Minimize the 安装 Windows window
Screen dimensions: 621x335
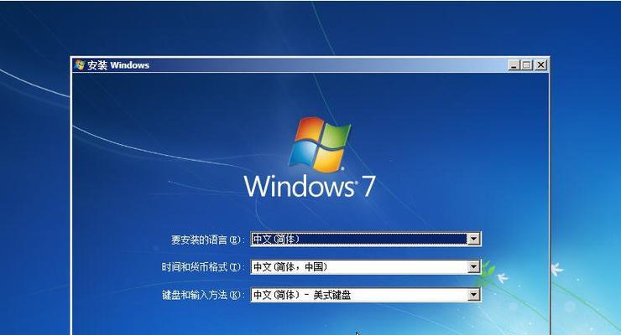(x=514, y=64)
